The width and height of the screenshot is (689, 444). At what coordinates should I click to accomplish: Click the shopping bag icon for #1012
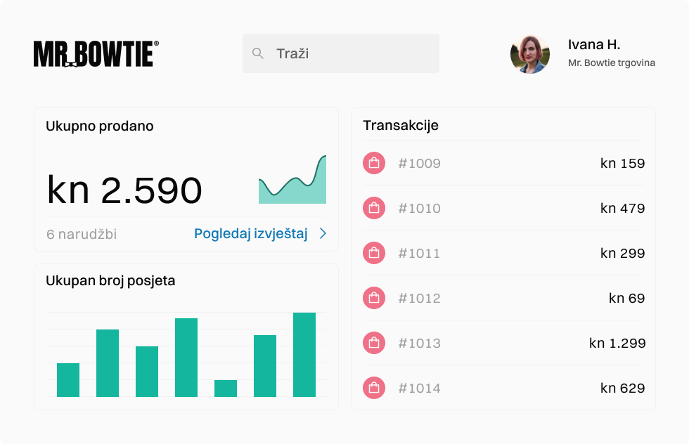[374, 299]
